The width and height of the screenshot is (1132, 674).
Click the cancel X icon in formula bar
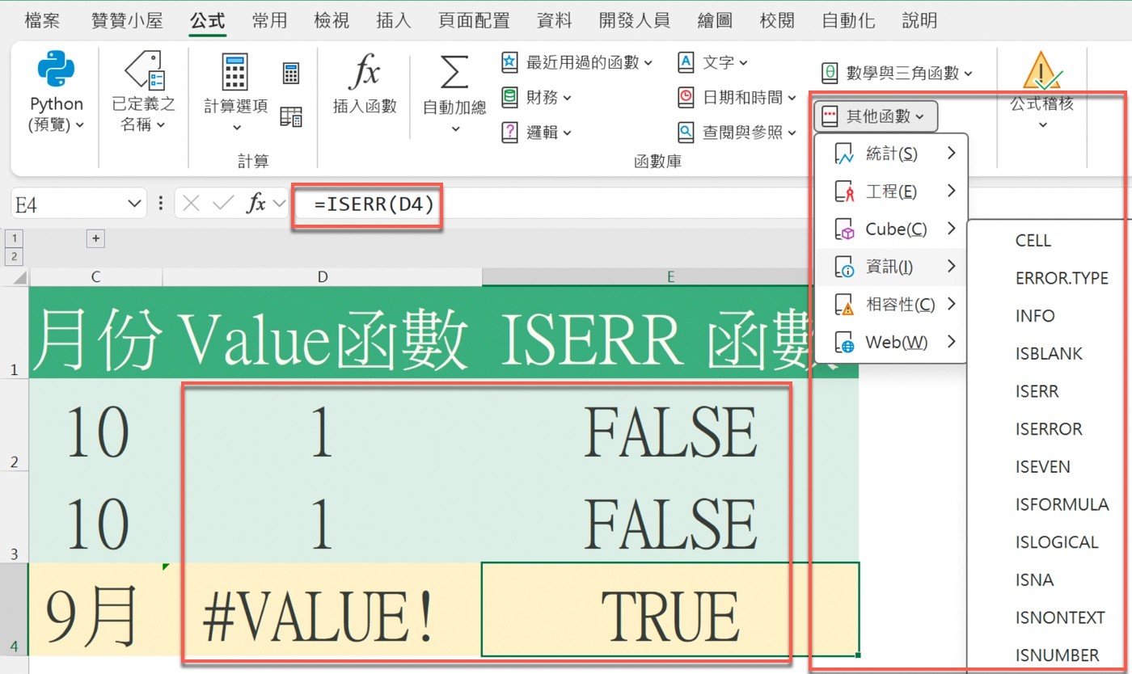coord(192,204)
